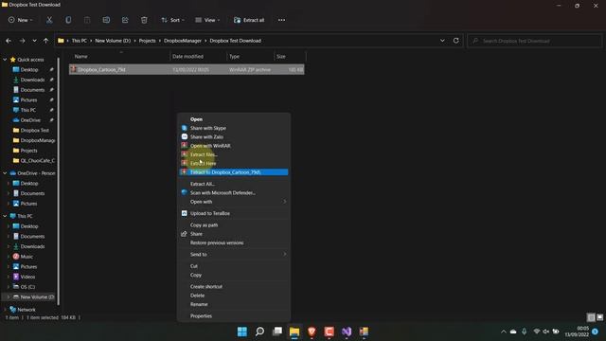Screen dimensions: 606x341
Task: Click the microphone tray icon
Action: (524, 332)
